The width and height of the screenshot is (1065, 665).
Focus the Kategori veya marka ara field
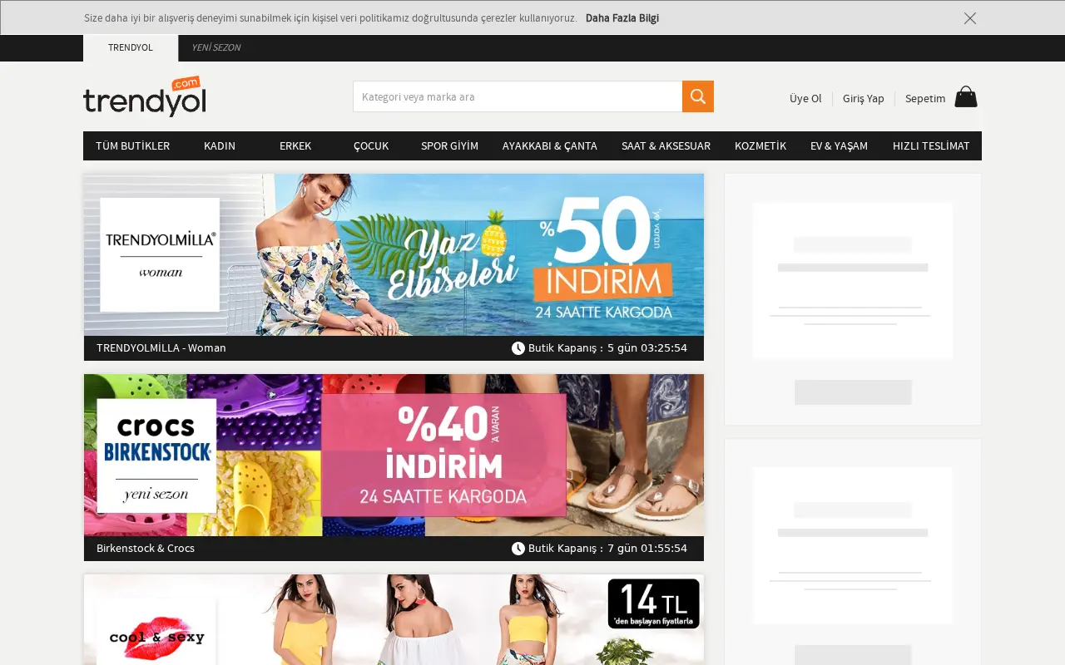pyautogui.click(x=518, y=96)
